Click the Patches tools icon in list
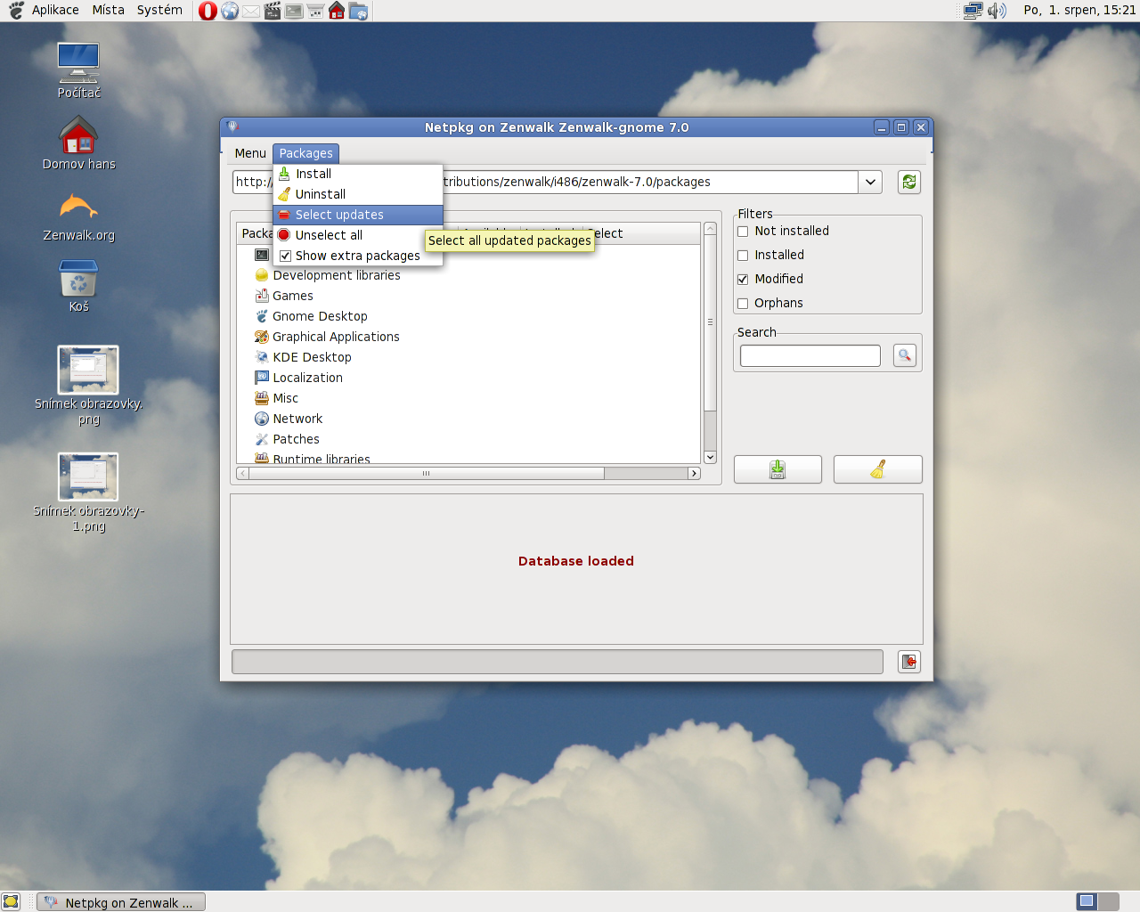This screenshot has width=1140, height=912. tap(262, 439)
